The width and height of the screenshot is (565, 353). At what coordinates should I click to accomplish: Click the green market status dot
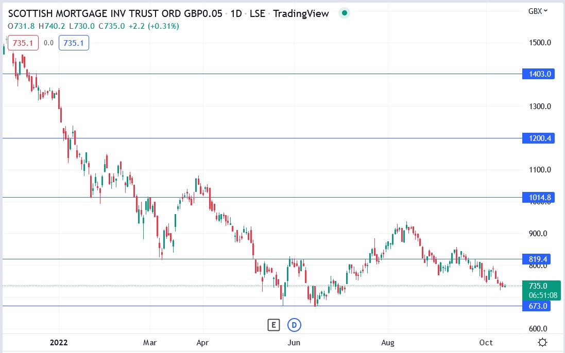344,13
